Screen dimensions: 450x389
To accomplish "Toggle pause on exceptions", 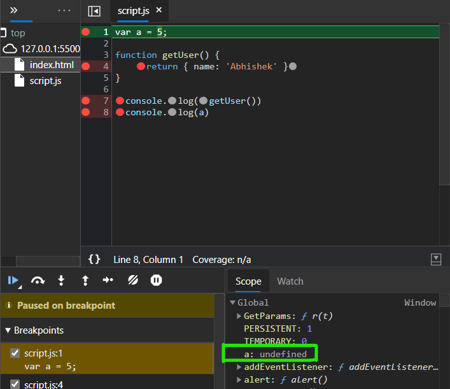I will 156,280.
